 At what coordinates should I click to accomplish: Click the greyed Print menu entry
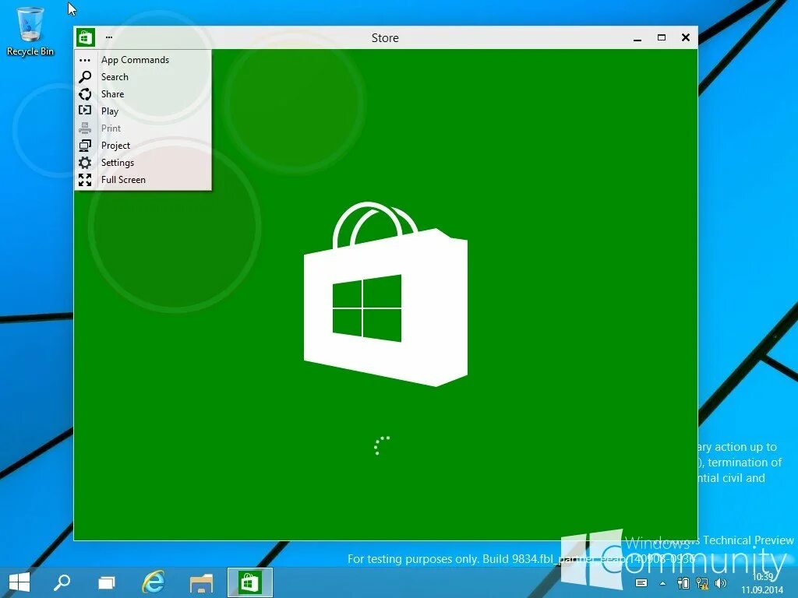coord(143,128)
